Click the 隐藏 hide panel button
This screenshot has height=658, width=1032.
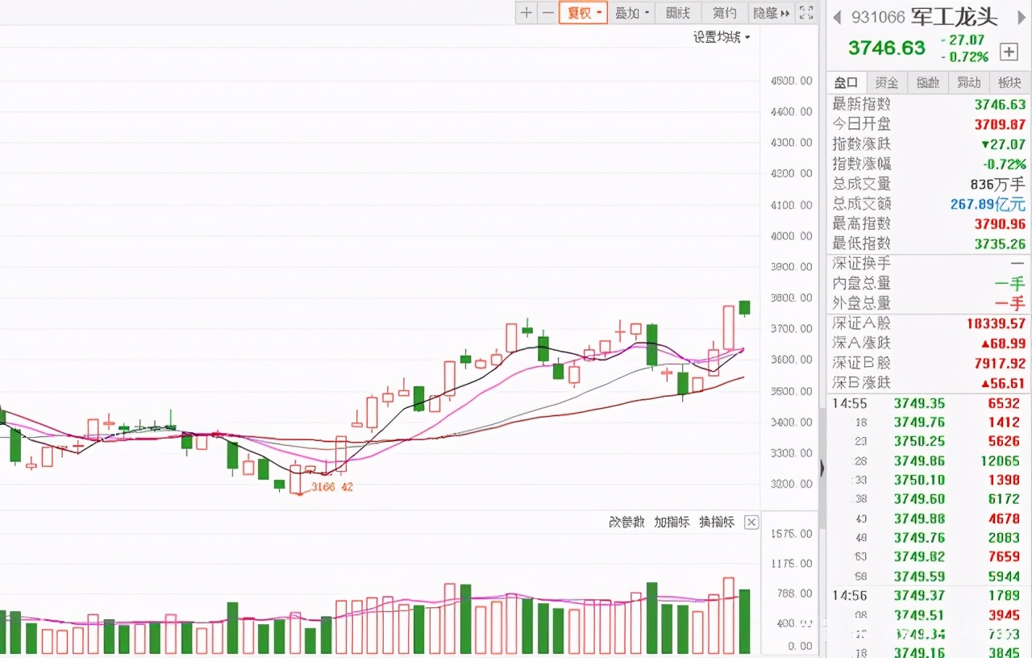(772, 12)
